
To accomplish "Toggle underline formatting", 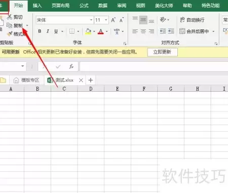I will point(56,31).
